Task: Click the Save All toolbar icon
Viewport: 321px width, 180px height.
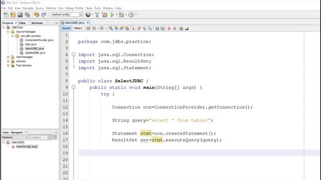Action: 28,14
